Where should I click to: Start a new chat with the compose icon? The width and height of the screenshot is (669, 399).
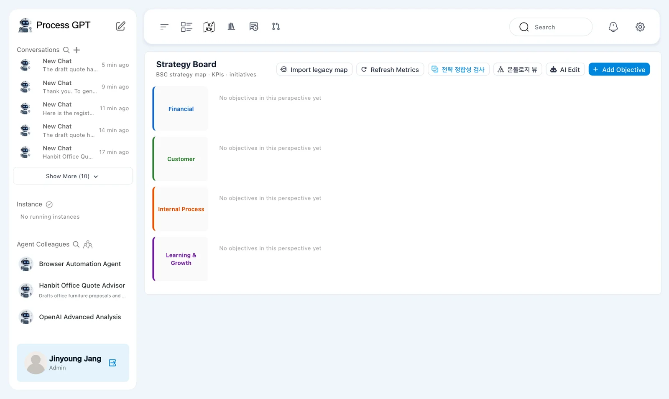point(120,26)
